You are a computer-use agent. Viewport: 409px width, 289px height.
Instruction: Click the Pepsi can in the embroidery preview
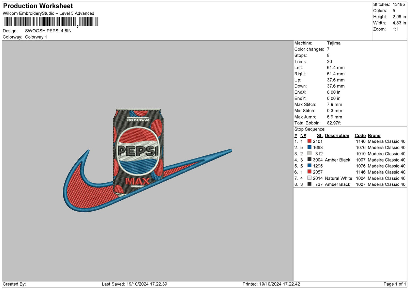click(x=138, y=150)
